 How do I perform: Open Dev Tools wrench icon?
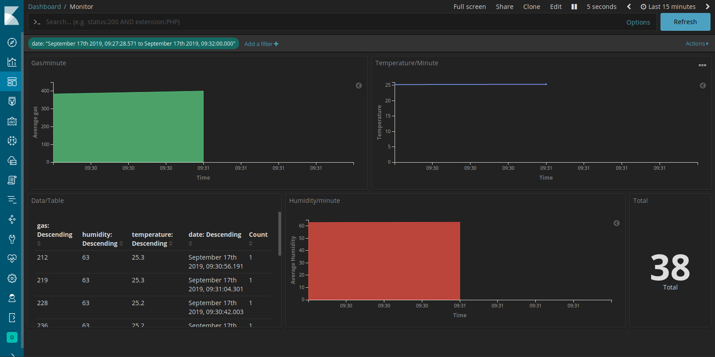click(x=12, y=239)
